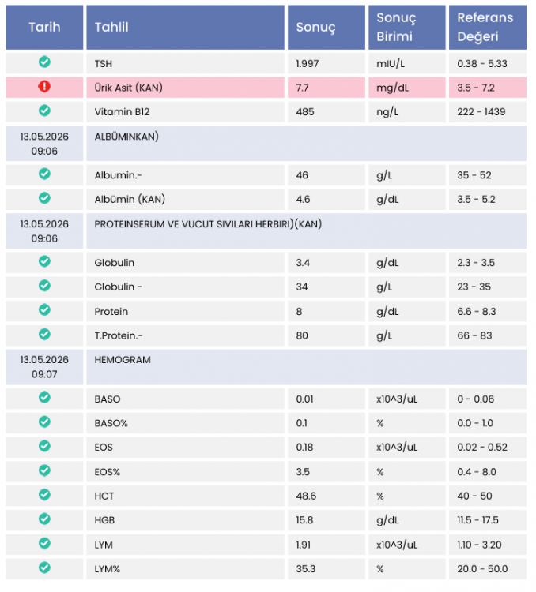Click the green check icon in HCT row
This screenshot has height=592, width=536.
44,495
